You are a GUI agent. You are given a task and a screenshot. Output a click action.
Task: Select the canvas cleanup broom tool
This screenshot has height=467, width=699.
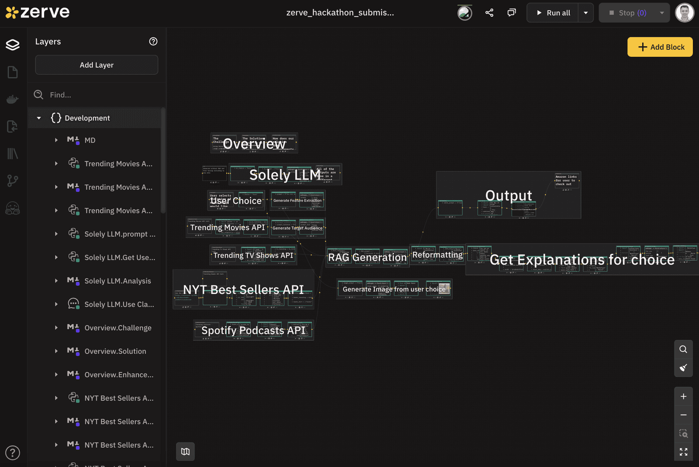point(683,368)
